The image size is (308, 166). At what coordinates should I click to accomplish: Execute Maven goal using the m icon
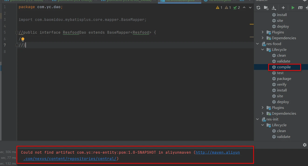[x=300, y=8]
